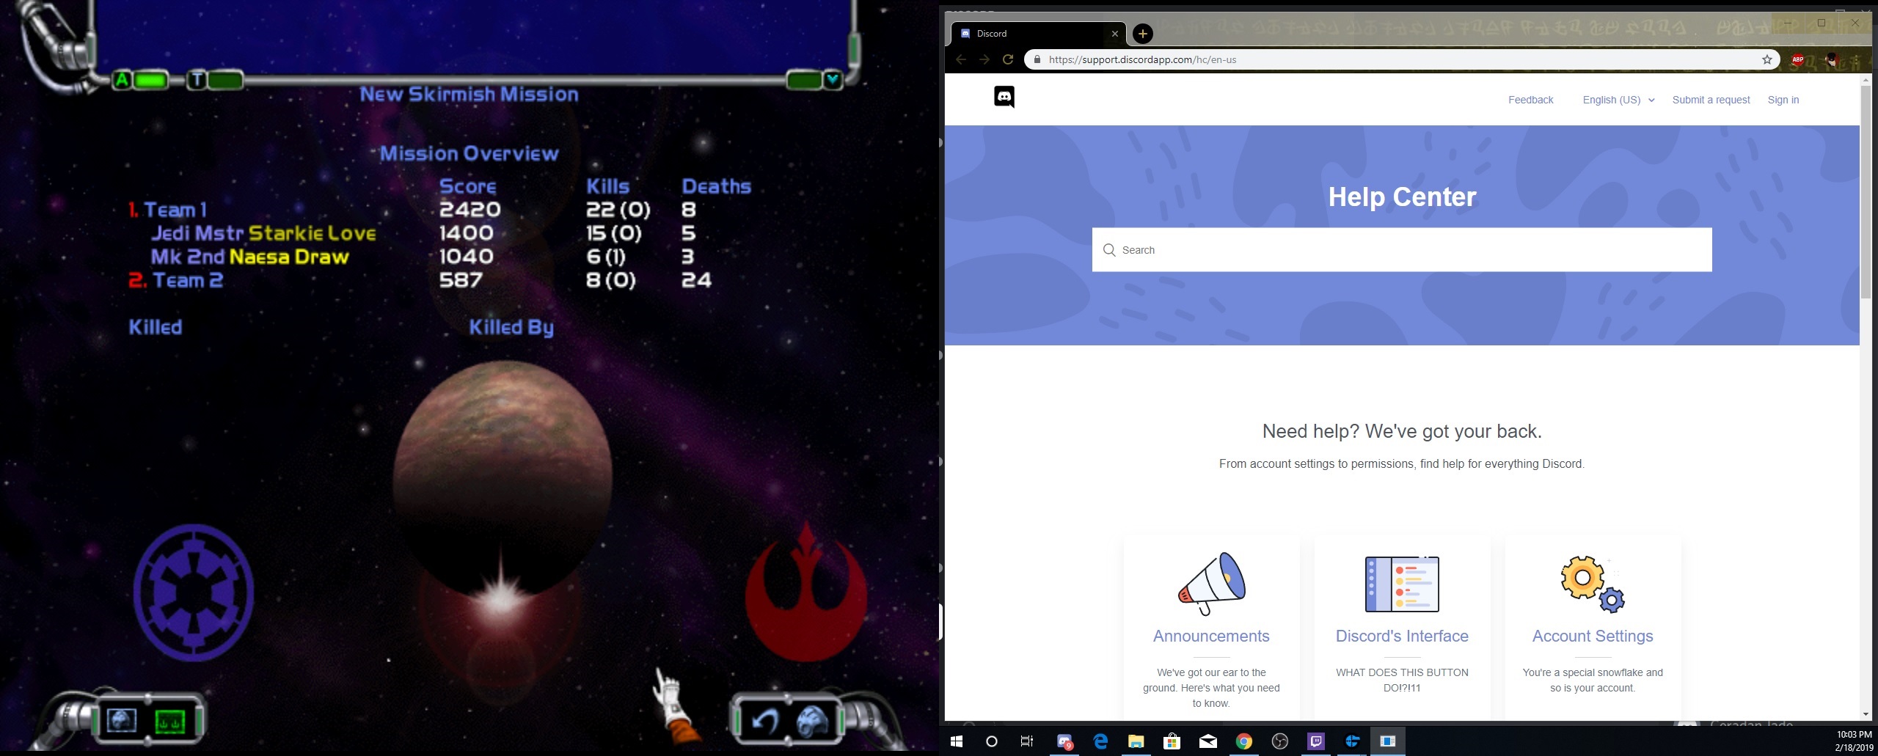Open the Announcements megaphone icon
The width and height of the screenshot is (1878, 756).
pyautogui.click(x=1211, y=584)
